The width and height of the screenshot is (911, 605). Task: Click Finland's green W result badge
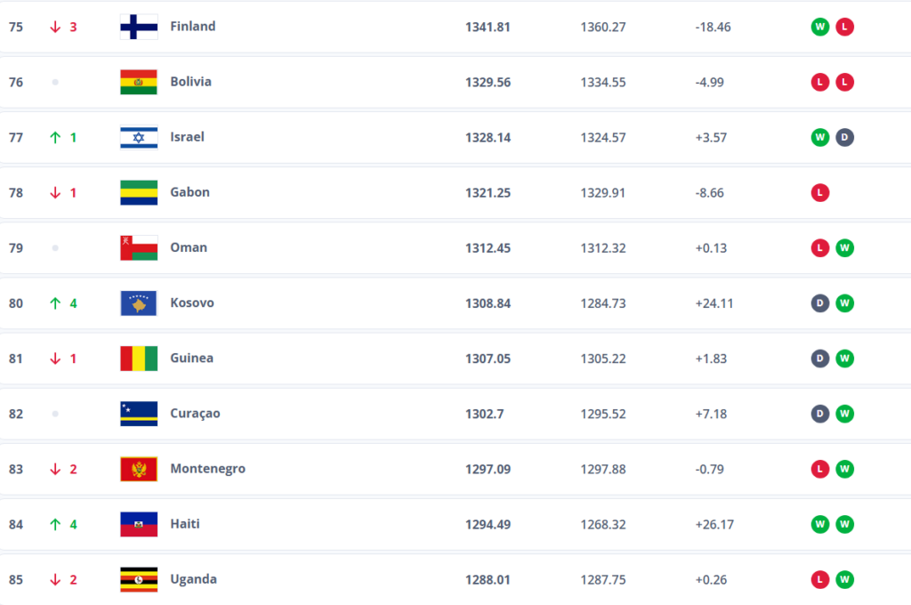click(x=819, y=27)
